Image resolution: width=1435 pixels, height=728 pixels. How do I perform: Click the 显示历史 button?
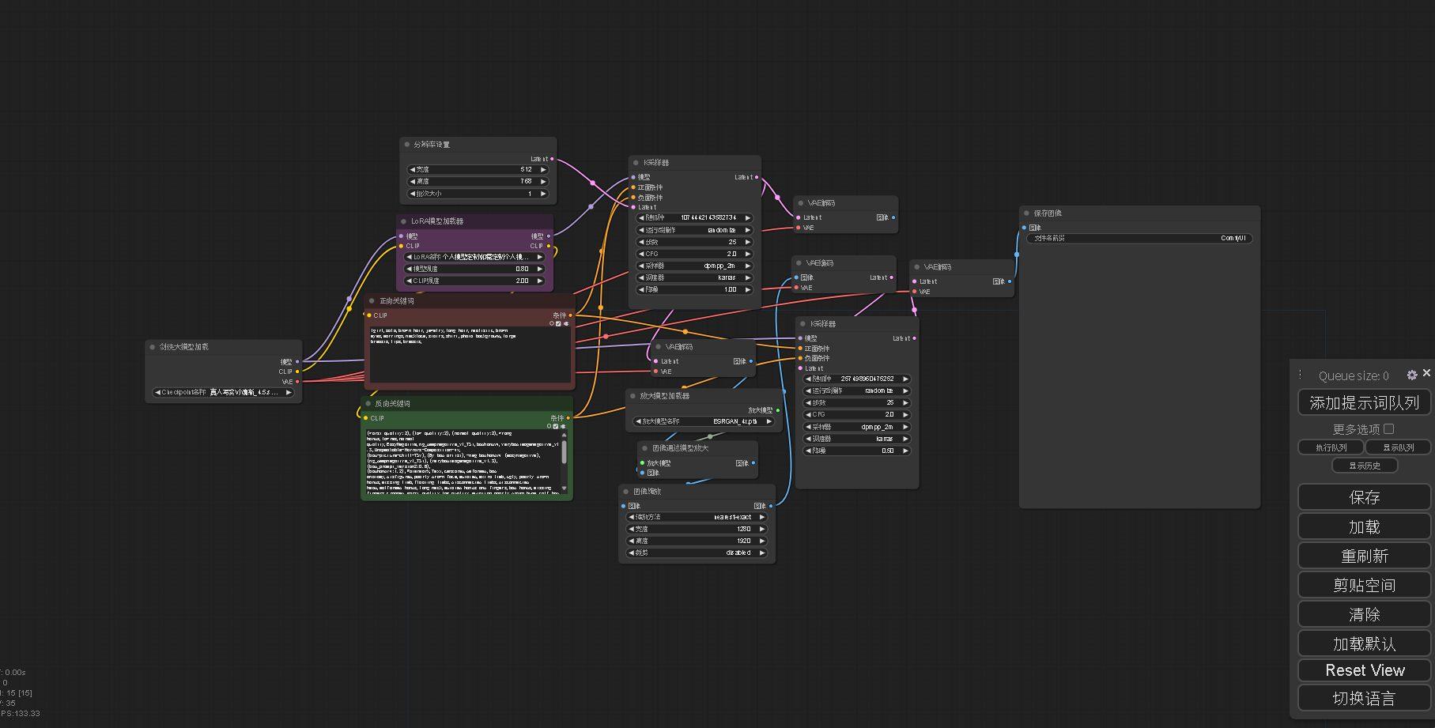pyautogui.click(x=1364, y=466)
